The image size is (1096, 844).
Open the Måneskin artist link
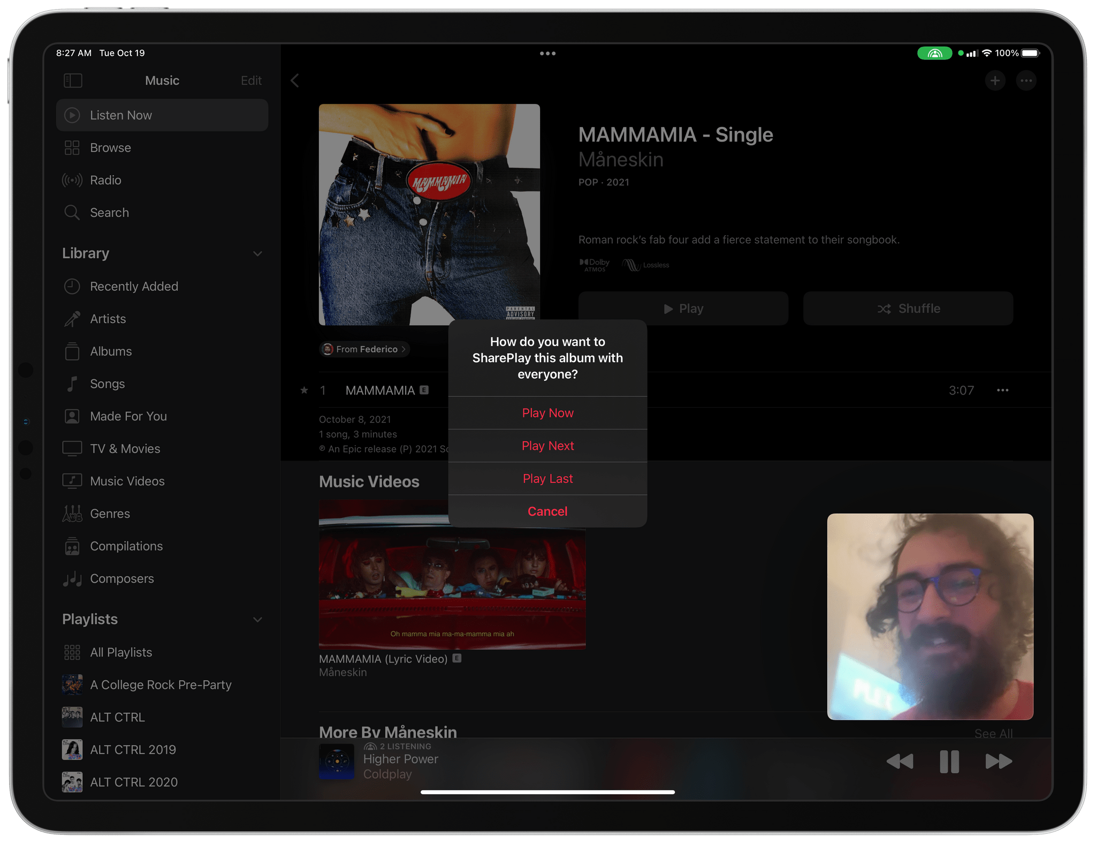[x=621, y=160]
